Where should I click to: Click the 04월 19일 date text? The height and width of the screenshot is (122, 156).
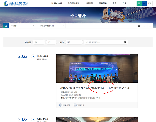point(42,119)
